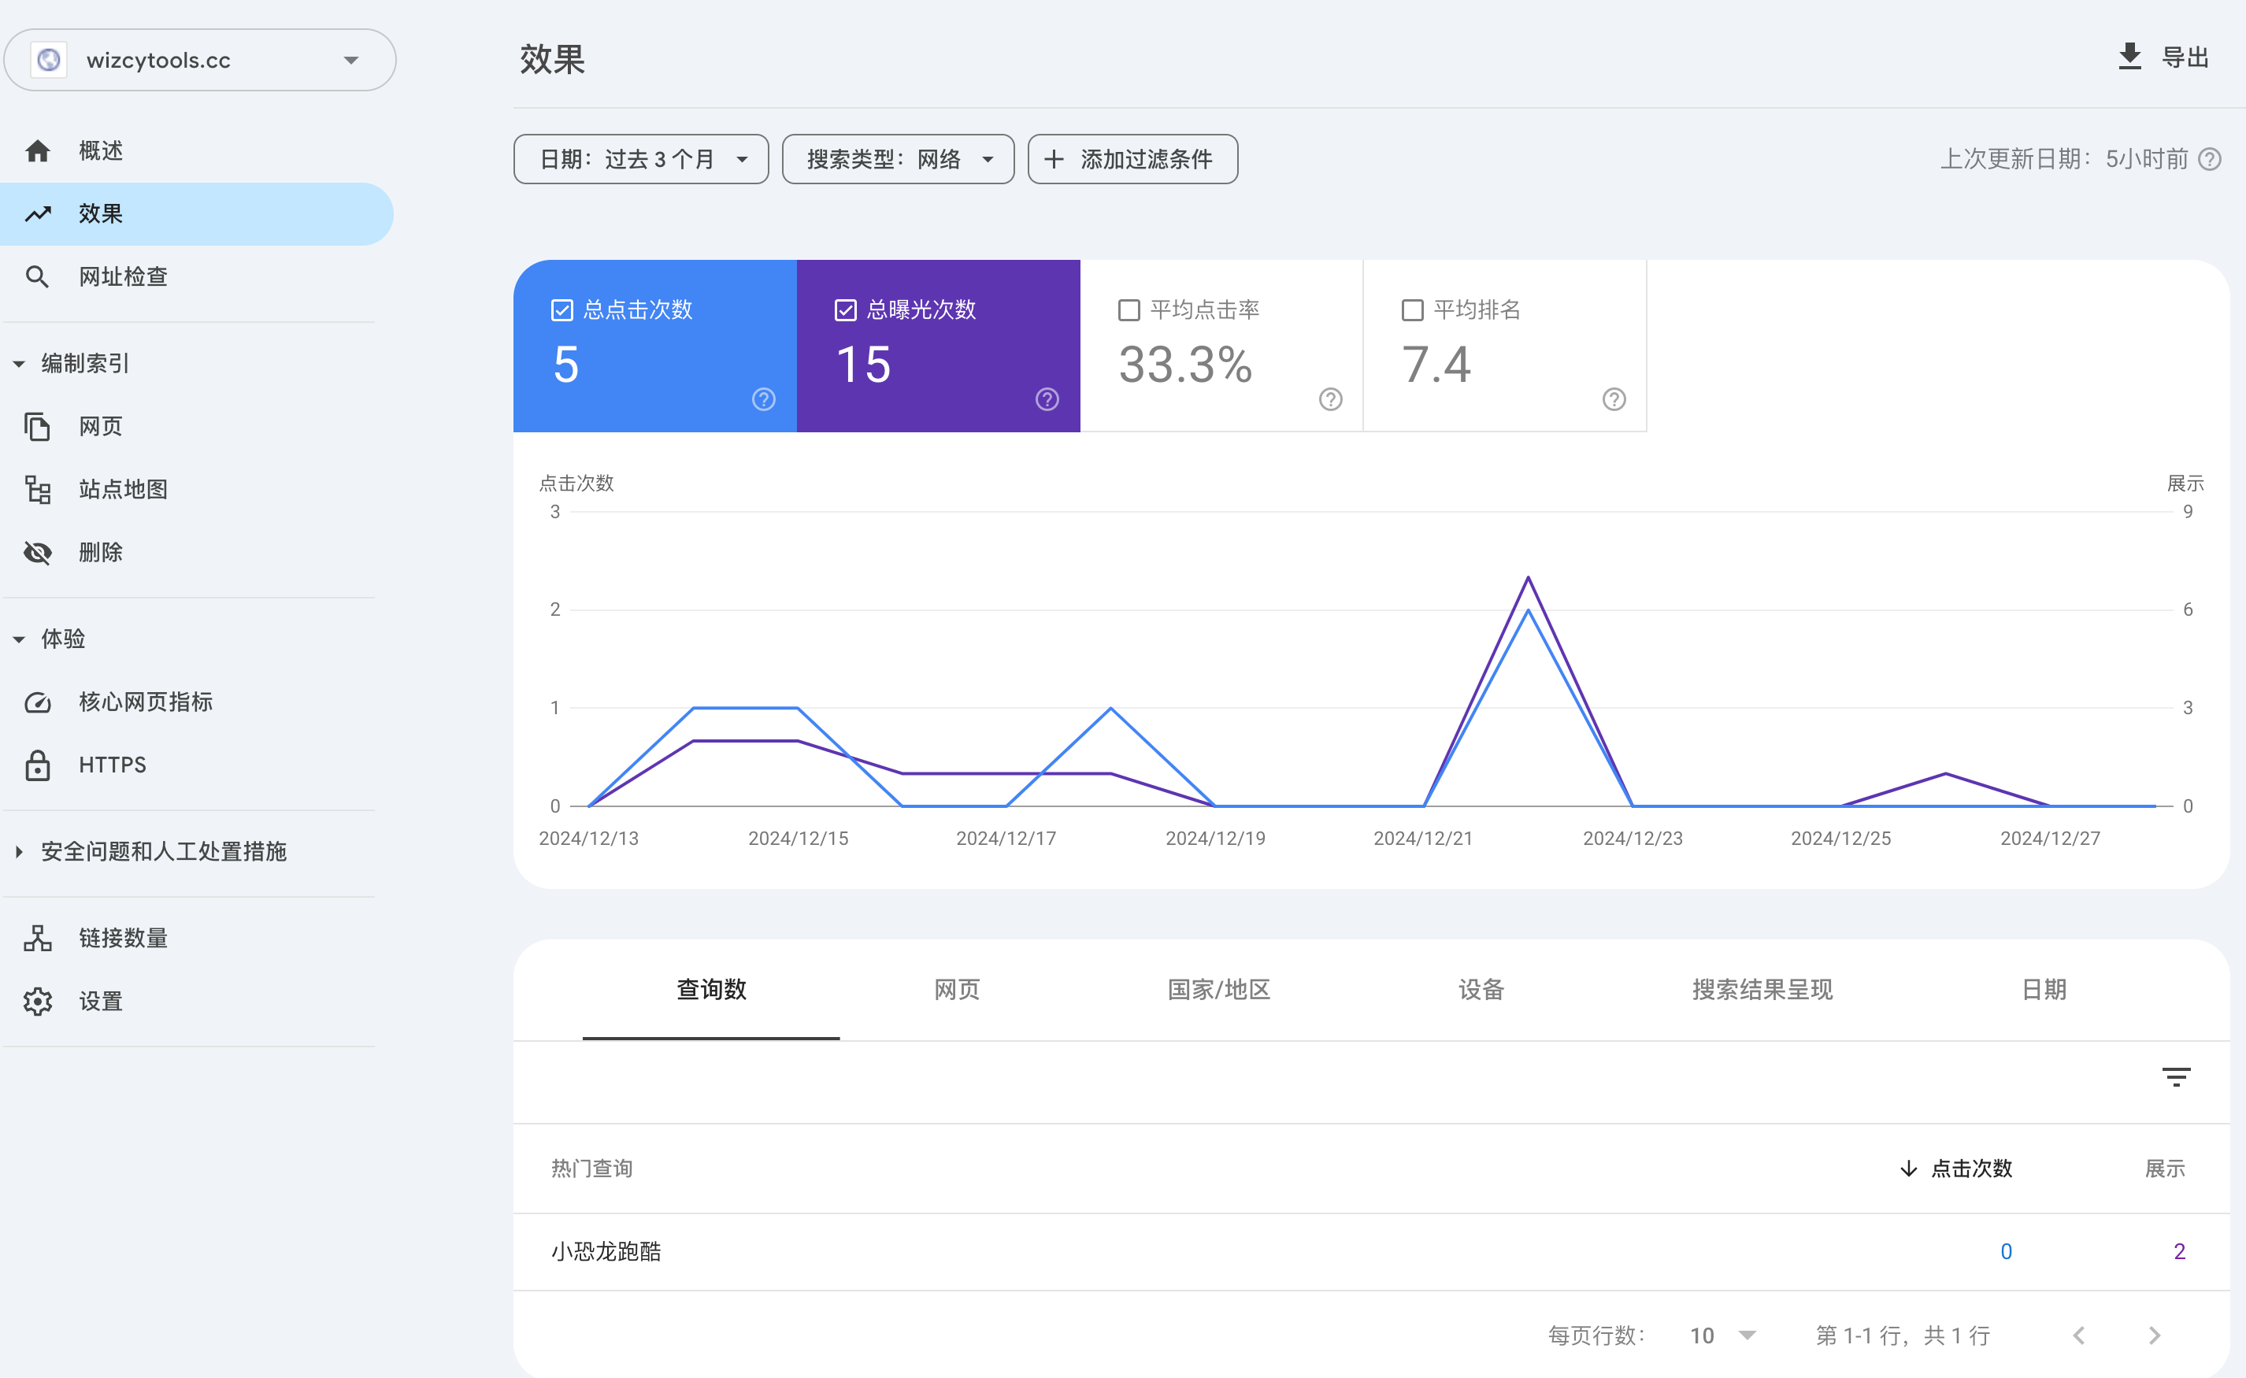This screenshot has height=1378, width=2246.
Task: Click help icon next to last update time
Action: pyautogui.click(x=2209, y=160)
